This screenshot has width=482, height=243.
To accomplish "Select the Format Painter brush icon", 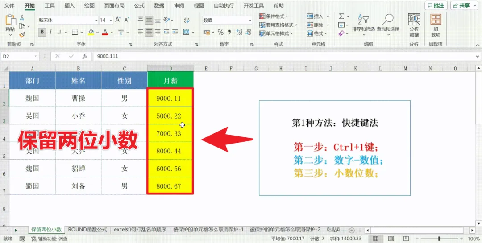I will click(22, 34).
